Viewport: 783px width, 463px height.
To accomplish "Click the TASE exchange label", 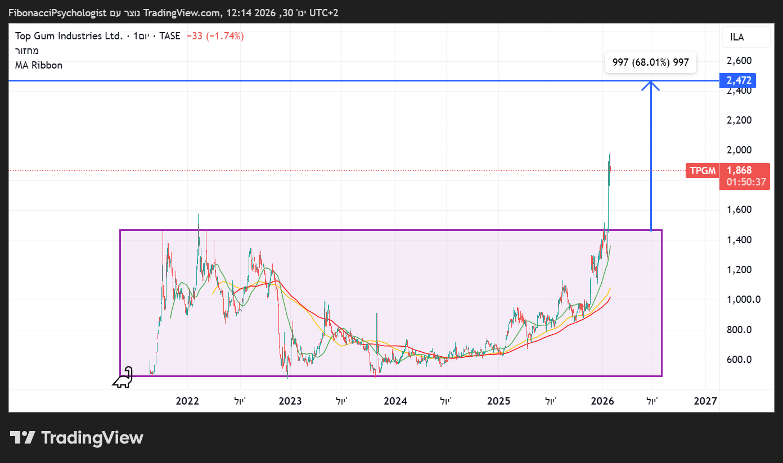I will coord(169,36).
